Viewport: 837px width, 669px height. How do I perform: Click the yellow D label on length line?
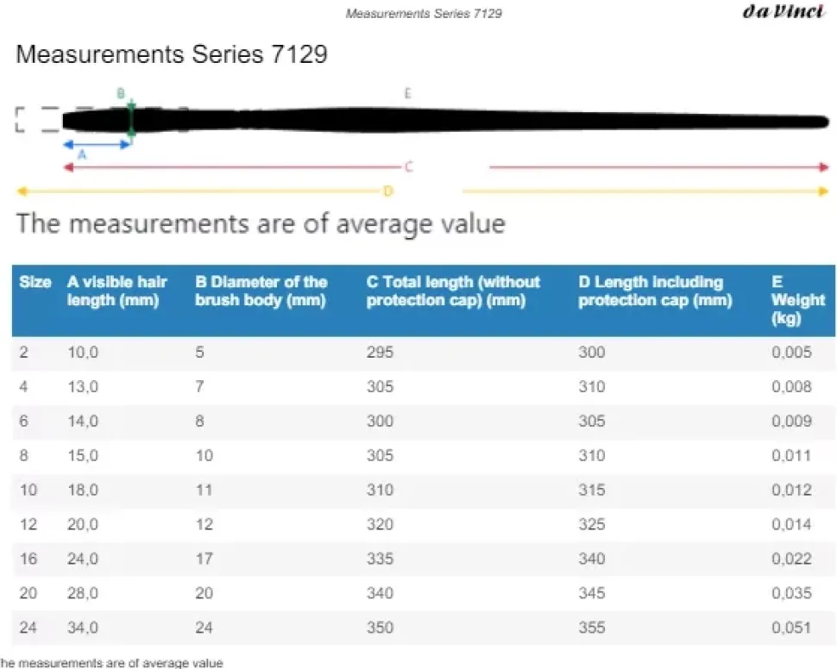388,191
